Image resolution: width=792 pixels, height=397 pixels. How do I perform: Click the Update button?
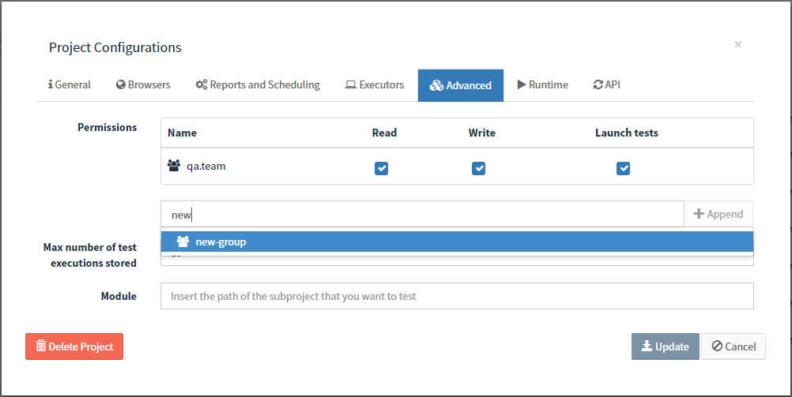tap(666, 346)
